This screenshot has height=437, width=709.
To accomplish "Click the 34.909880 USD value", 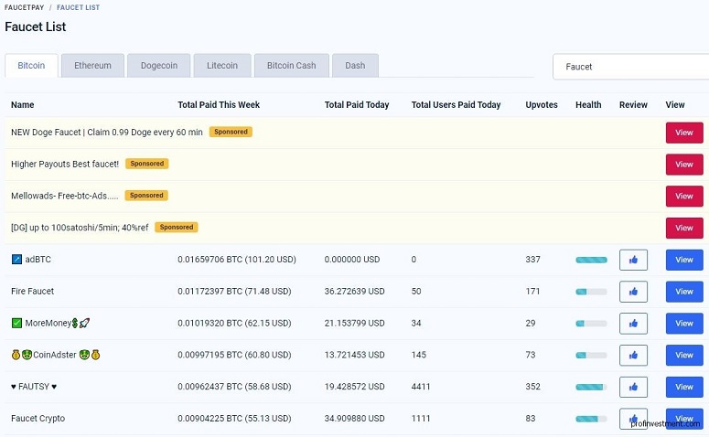I will pos(355,419).
